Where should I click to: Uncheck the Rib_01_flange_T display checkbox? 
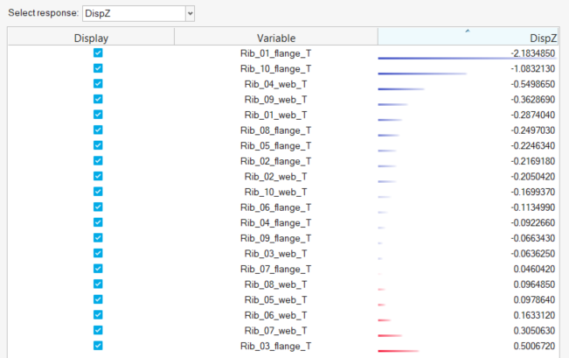tap(98, 53)
